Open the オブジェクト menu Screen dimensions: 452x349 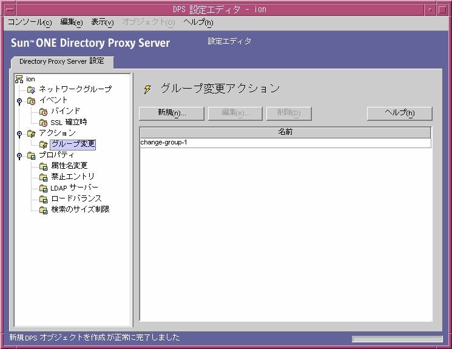(x=149, y=22)
